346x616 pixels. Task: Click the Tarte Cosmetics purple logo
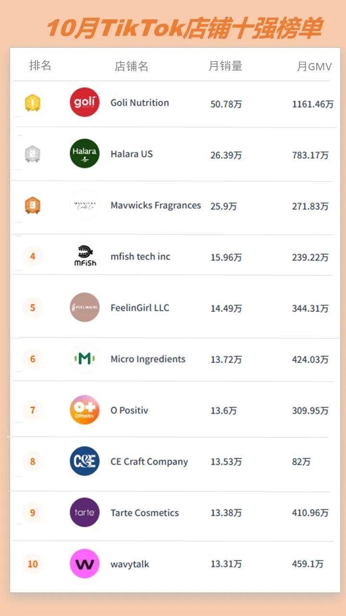pos(85,513)
